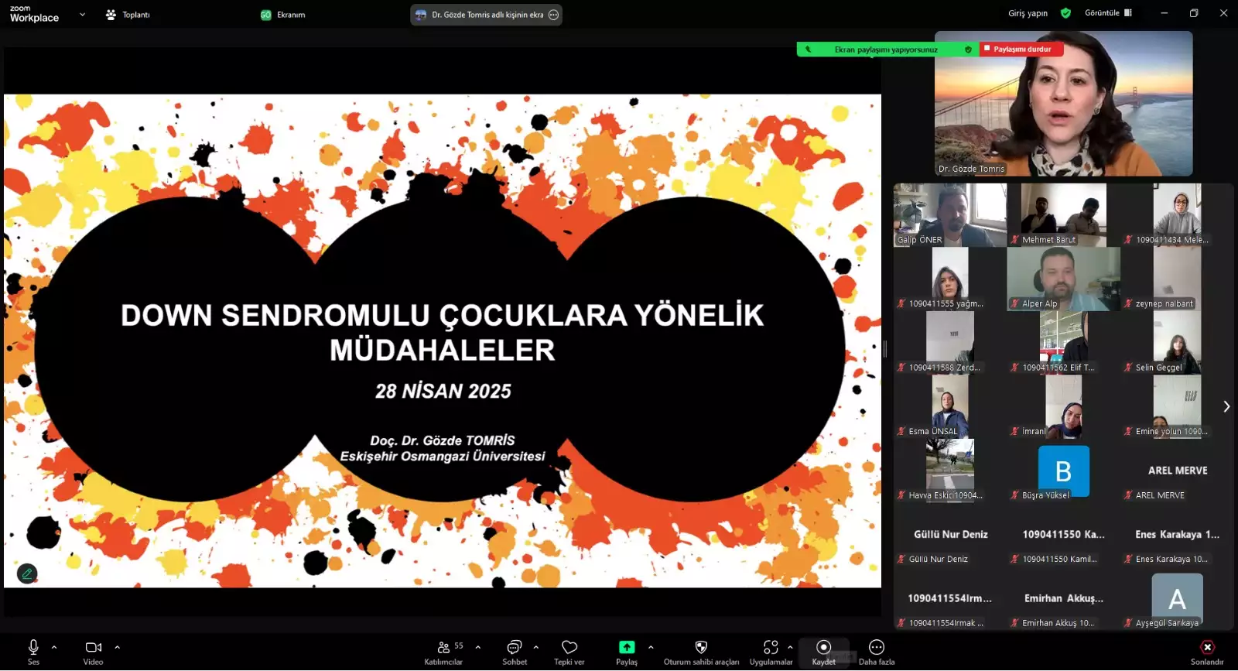Click Giriş yapın sign in link
The image size is (1238, 671).
[1028, 13]
